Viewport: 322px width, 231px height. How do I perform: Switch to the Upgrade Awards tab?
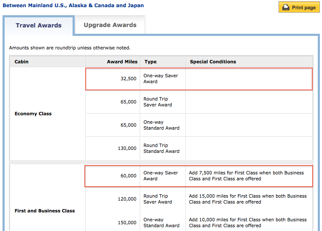pyautogui.click(x=110, y=25)
